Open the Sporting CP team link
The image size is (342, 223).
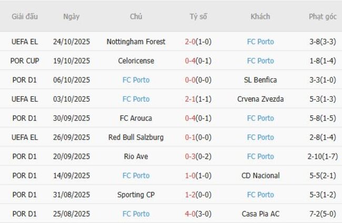click(x=136, y=195)
